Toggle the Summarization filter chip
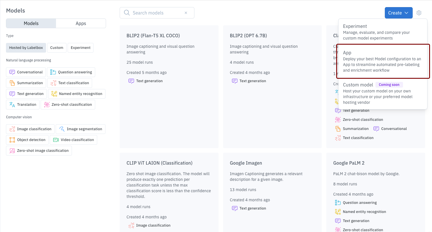Image resolution: width=432 pixels, height=232 pixels. [x=26, y=83]
